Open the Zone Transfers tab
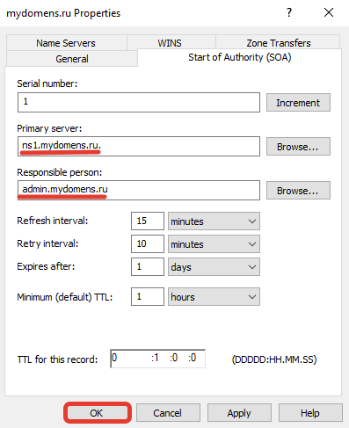Viewport: 349px width, 428px height. 278,43
